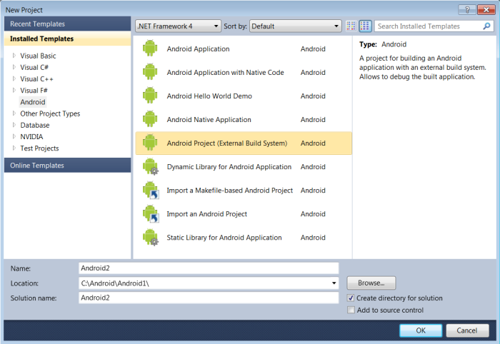Select the Android Hello World Demo icon
Viewport: 500px width, 344px height.
(x=150, y=96)
